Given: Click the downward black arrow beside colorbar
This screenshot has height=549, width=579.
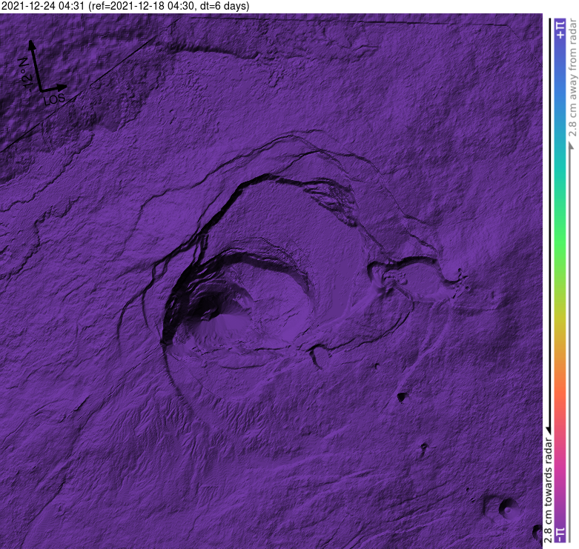Looking at the screenshot, I should click(x=549, y=226).
